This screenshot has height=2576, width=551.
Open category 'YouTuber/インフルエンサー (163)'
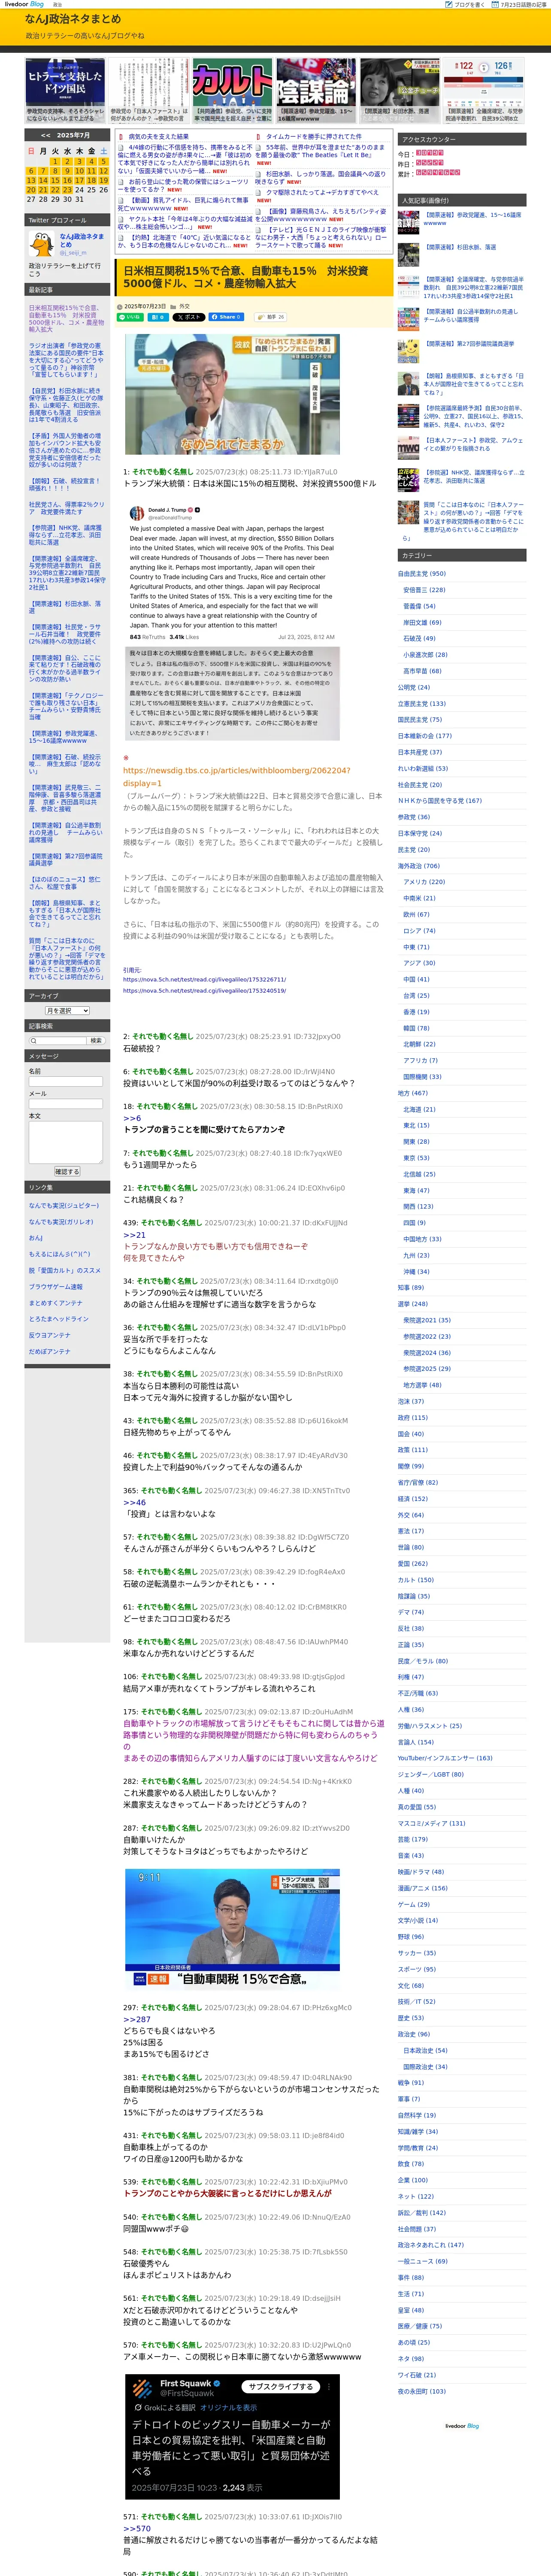[445, 1758]
